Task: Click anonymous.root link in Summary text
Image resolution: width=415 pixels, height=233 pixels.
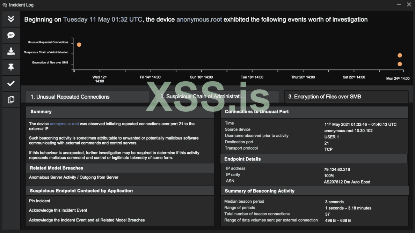Action: click(x=64, y=124)
